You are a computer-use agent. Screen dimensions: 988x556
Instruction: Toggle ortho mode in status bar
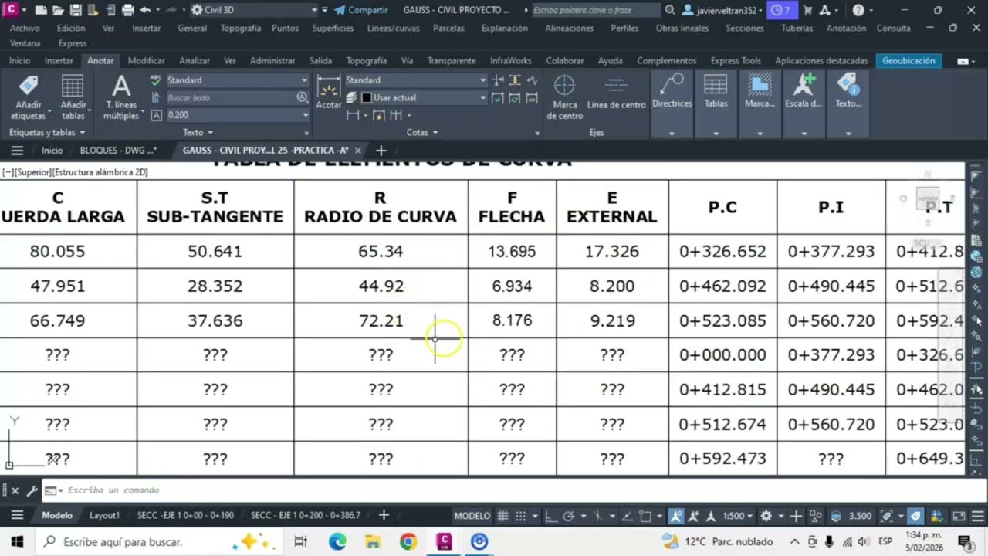551,516
